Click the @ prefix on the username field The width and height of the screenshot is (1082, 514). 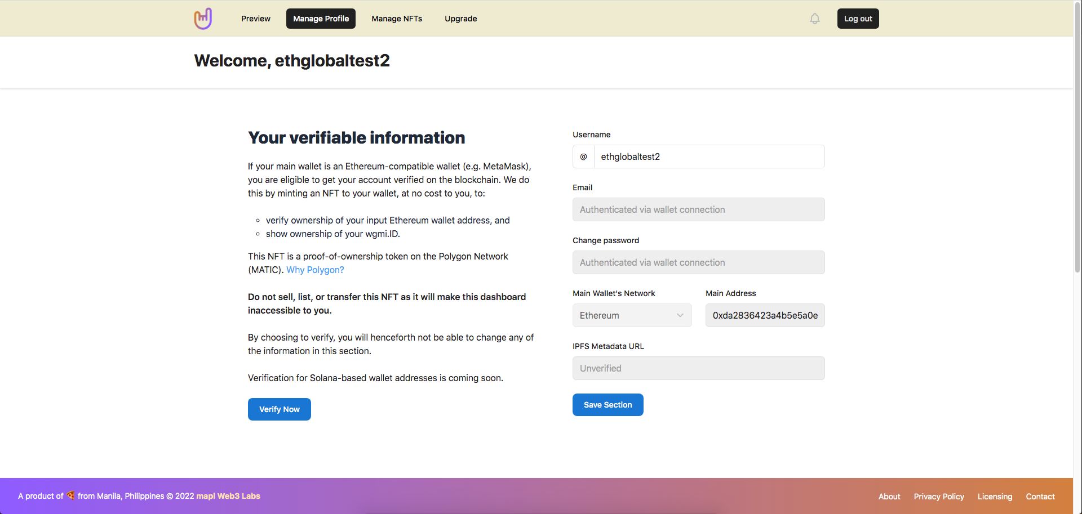click(x=583, y=157)
